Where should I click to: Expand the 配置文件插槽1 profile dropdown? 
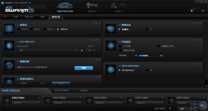(39, 98)
